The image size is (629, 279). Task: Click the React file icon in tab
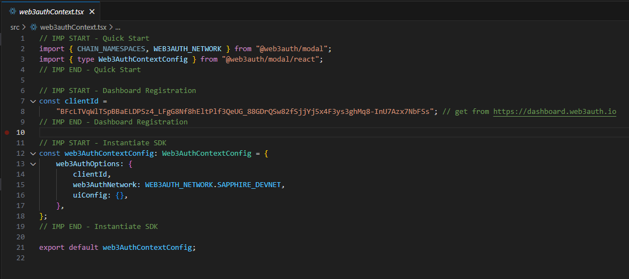tap(13, 12)
